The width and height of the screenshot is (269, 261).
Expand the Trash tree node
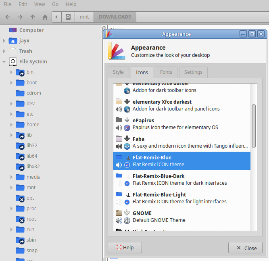click(x=4, y=51)
